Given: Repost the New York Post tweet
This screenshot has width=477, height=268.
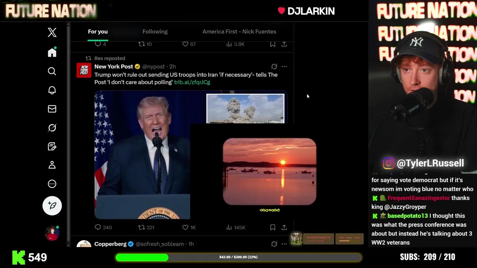Looking at the screenshot, I should coord(142,227).
